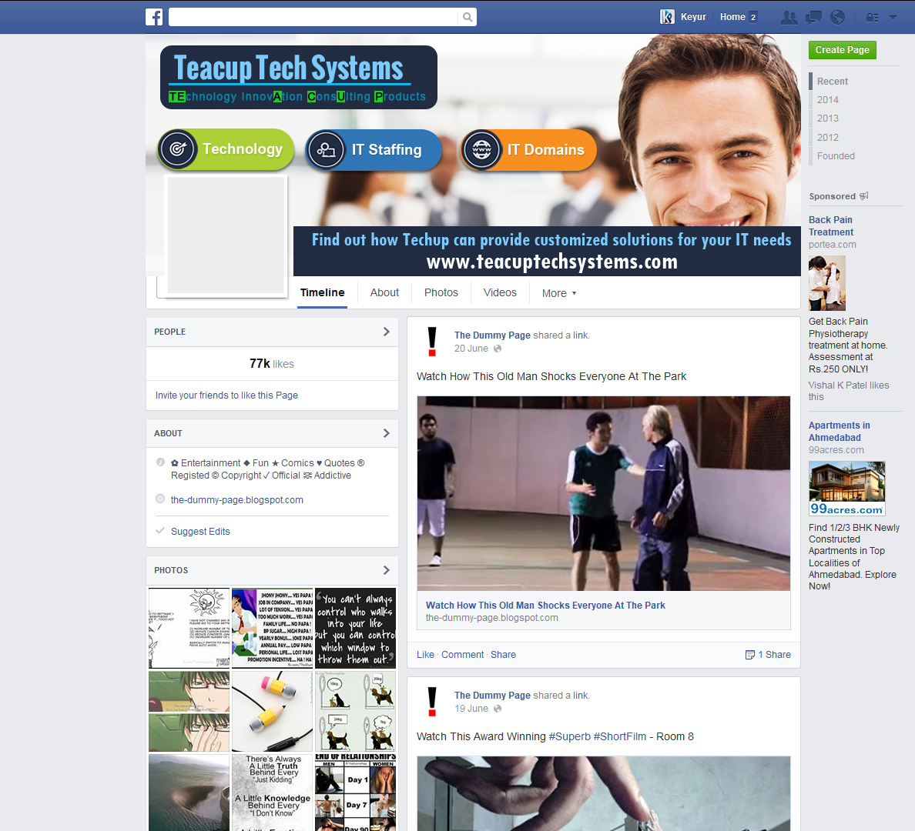This screenshot has height=831, width=915.
Task: Open privacy shortcuts lock icon
Action: tap(872, 16)
